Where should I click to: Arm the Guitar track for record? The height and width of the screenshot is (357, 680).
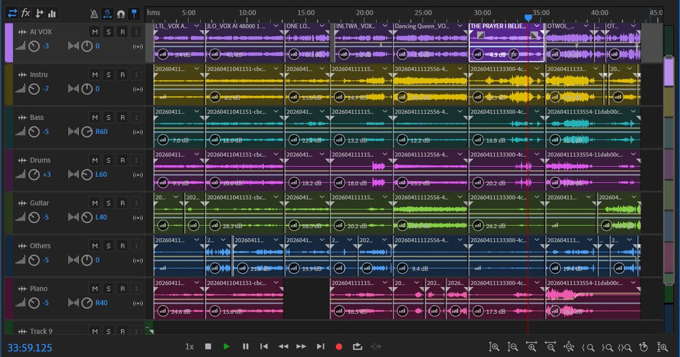(122, 203)
